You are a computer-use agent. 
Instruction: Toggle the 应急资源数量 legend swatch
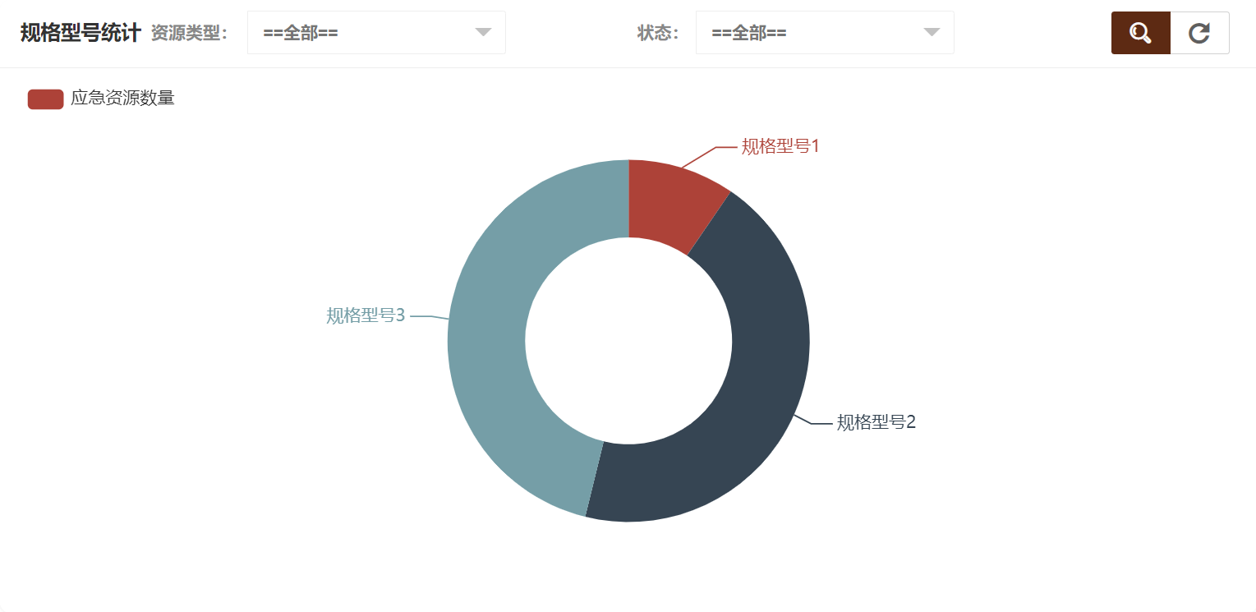(x=45, y=99)
